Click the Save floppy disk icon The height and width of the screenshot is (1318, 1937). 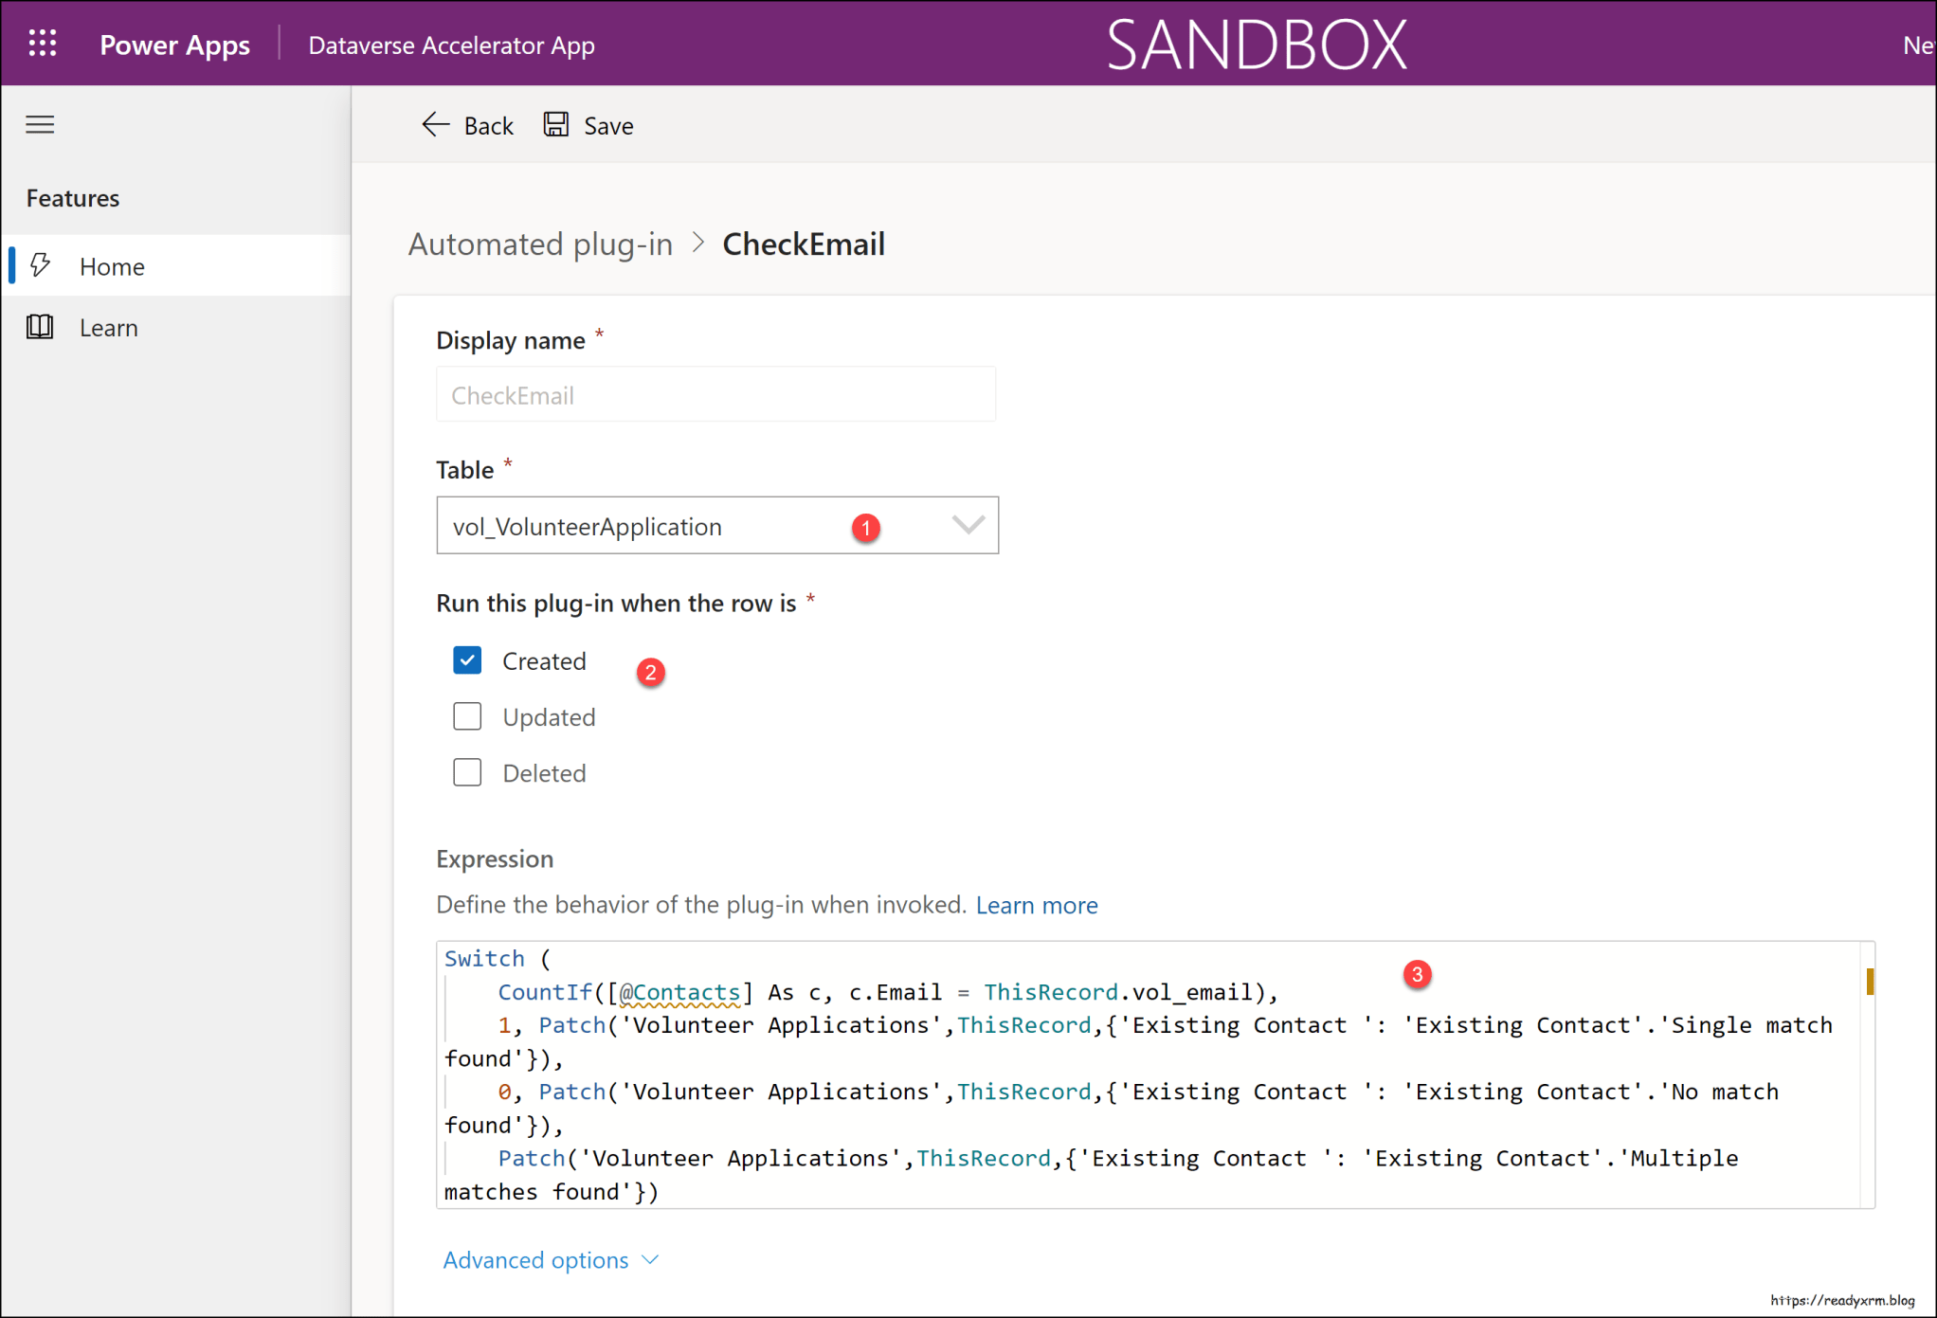(557, 124)
